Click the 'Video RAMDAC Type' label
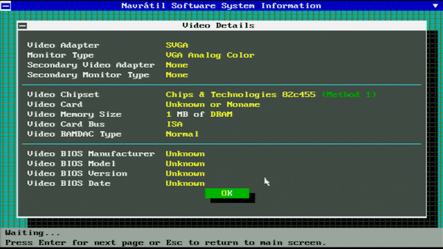 [x=74, y=134]
